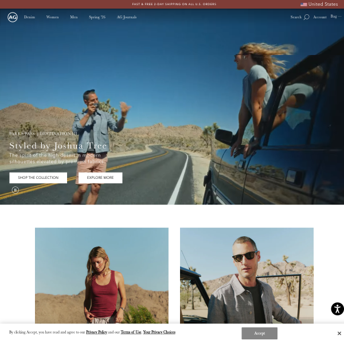Open the man in sunglasses thumbnail
344x344 pixels.
(247, 276)
